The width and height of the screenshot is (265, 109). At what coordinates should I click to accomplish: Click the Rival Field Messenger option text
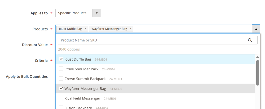click(82, 98)
